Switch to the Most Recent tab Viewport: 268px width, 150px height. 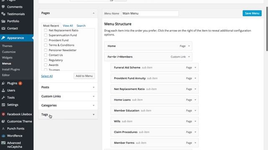(51, 26)
